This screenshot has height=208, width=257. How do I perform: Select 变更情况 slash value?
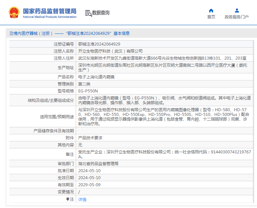[79, 192]
